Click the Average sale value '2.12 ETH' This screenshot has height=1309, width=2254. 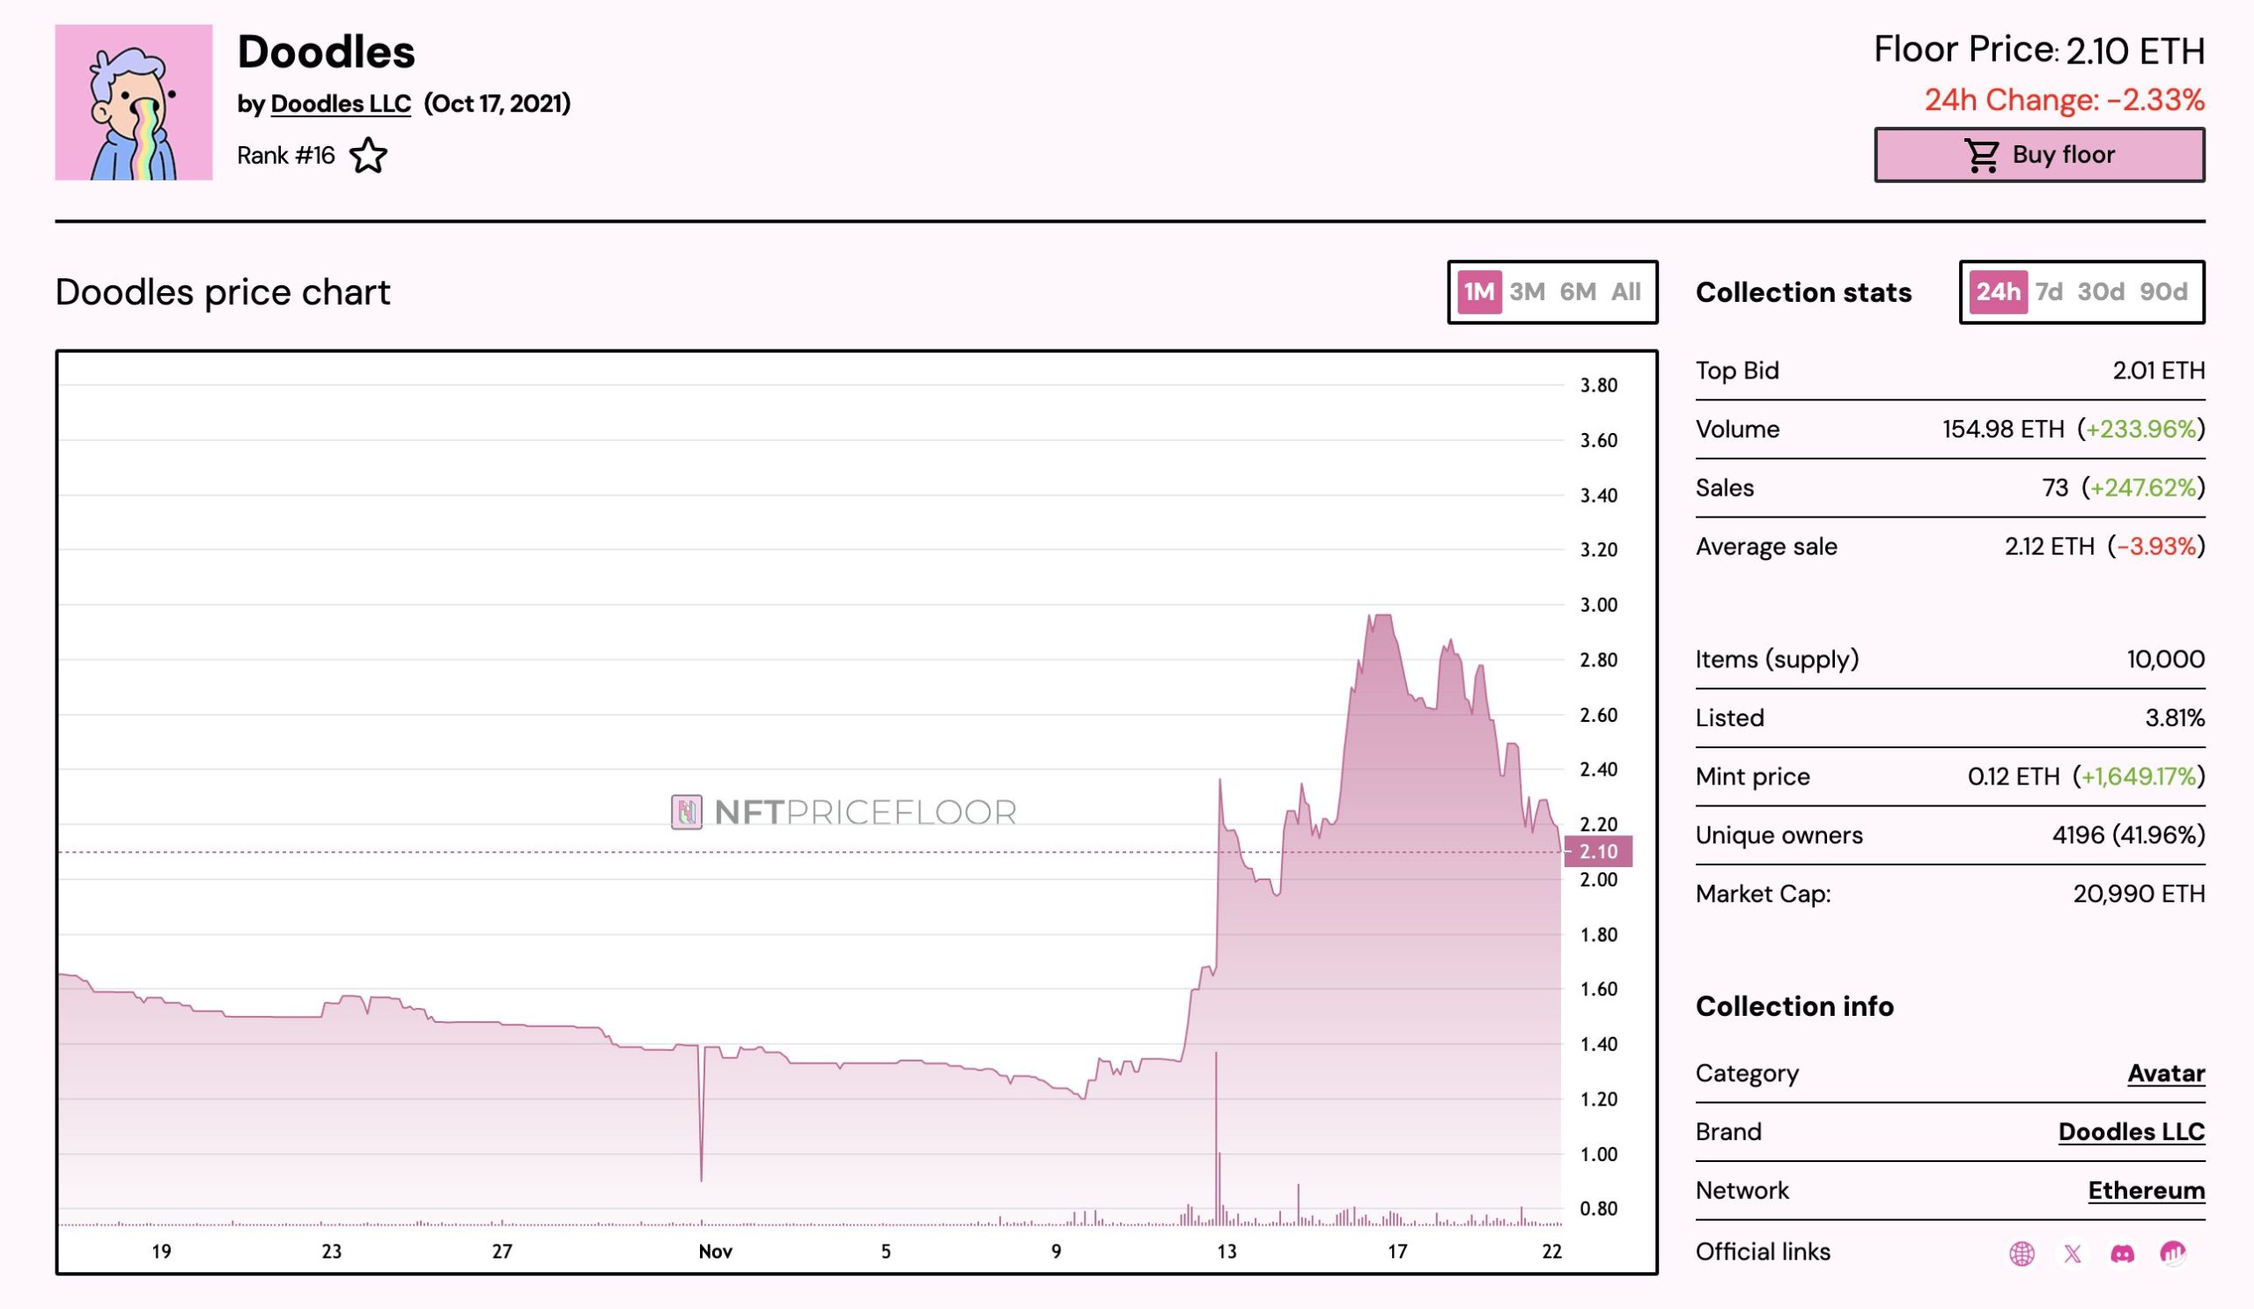2049,547
